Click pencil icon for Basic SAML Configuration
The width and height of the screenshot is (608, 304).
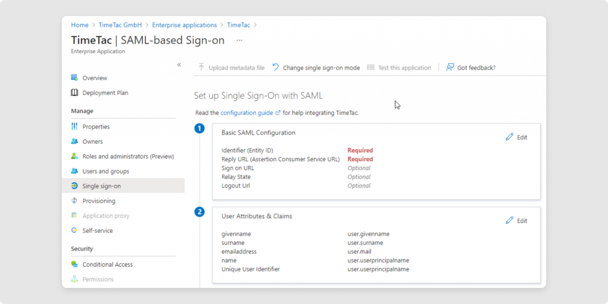pyautogui.click(x=510, y=137)
